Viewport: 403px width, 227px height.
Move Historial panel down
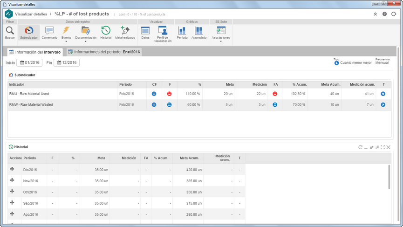coord(377,147)
